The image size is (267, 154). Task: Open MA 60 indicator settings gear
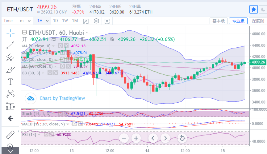coord(62,66)
